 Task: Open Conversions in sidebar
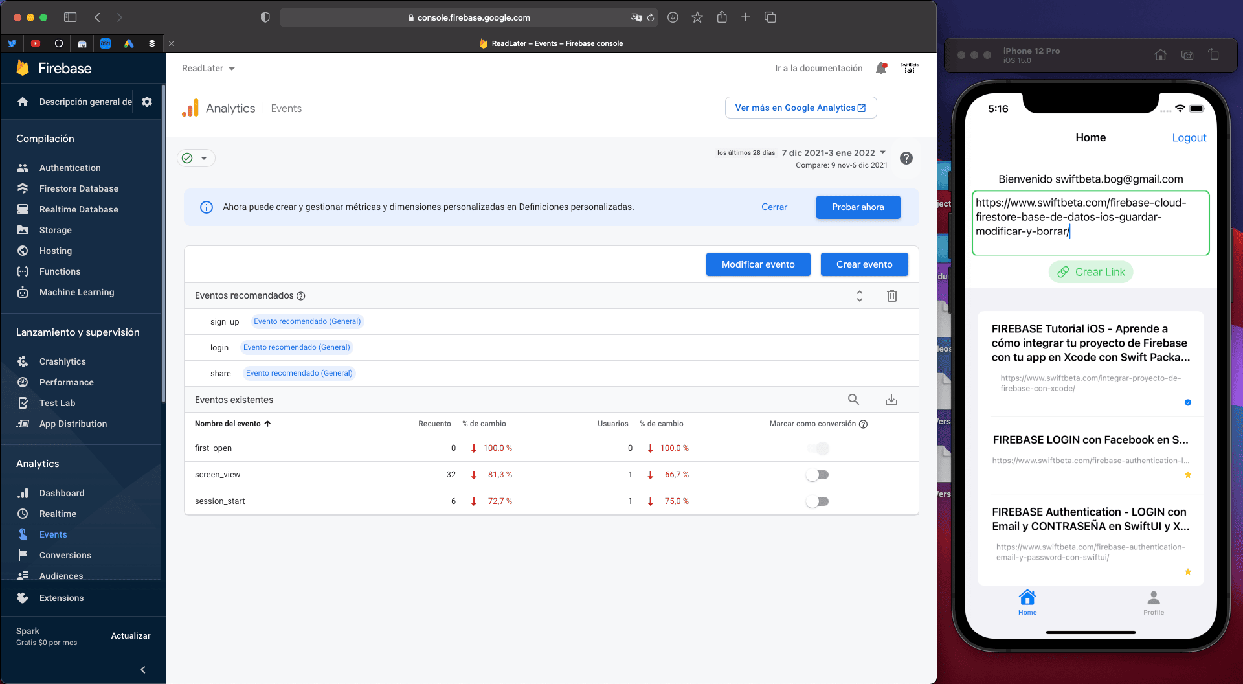pyautogui.click(x=65, y=555)
